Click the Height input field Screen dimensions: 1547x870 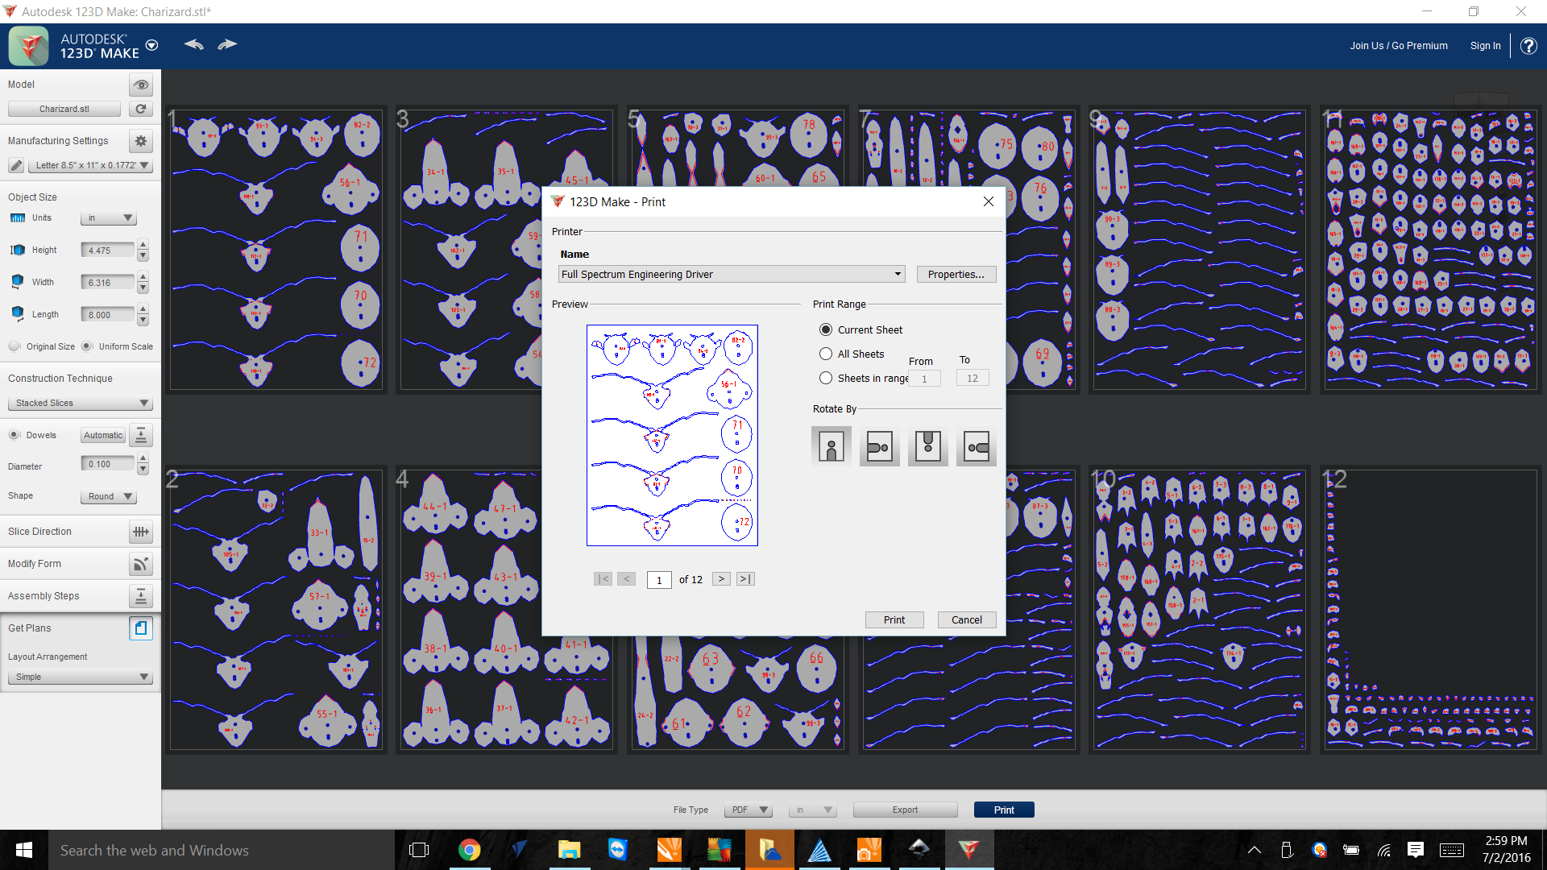(108, 251)
